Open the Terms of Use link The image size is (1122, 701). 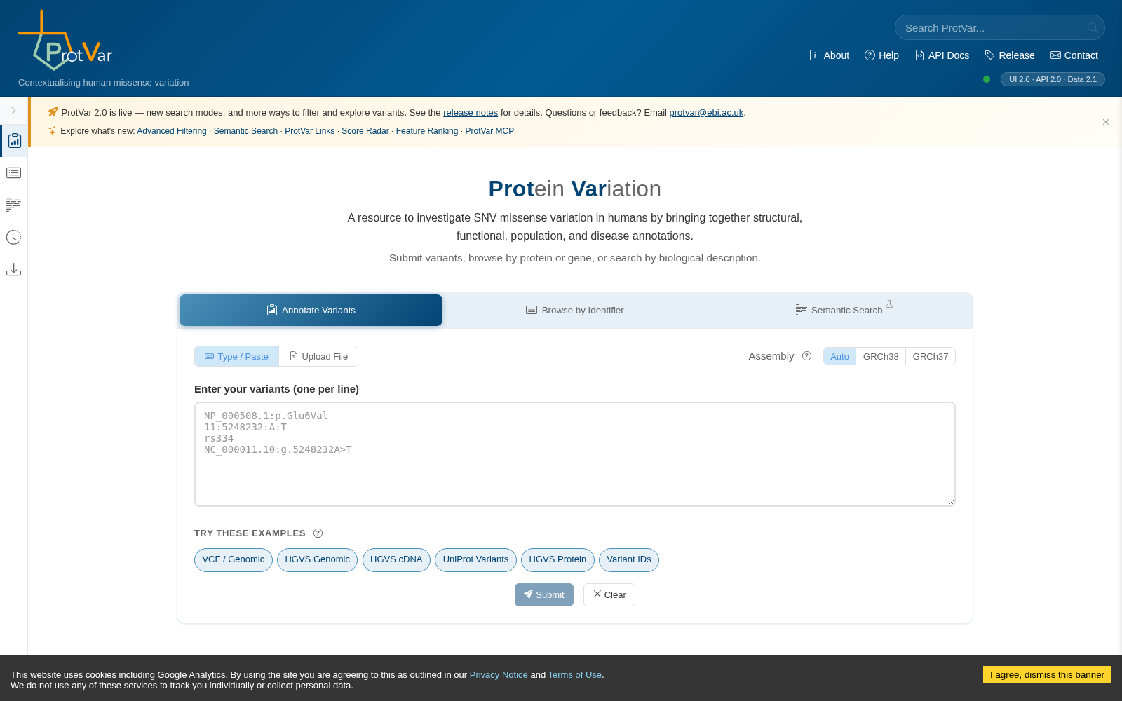tap(575, 675)
